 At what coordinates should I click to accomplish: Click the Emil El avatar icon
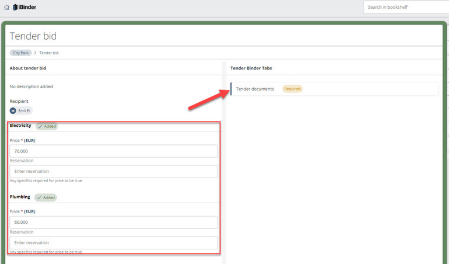pos(13,111)
